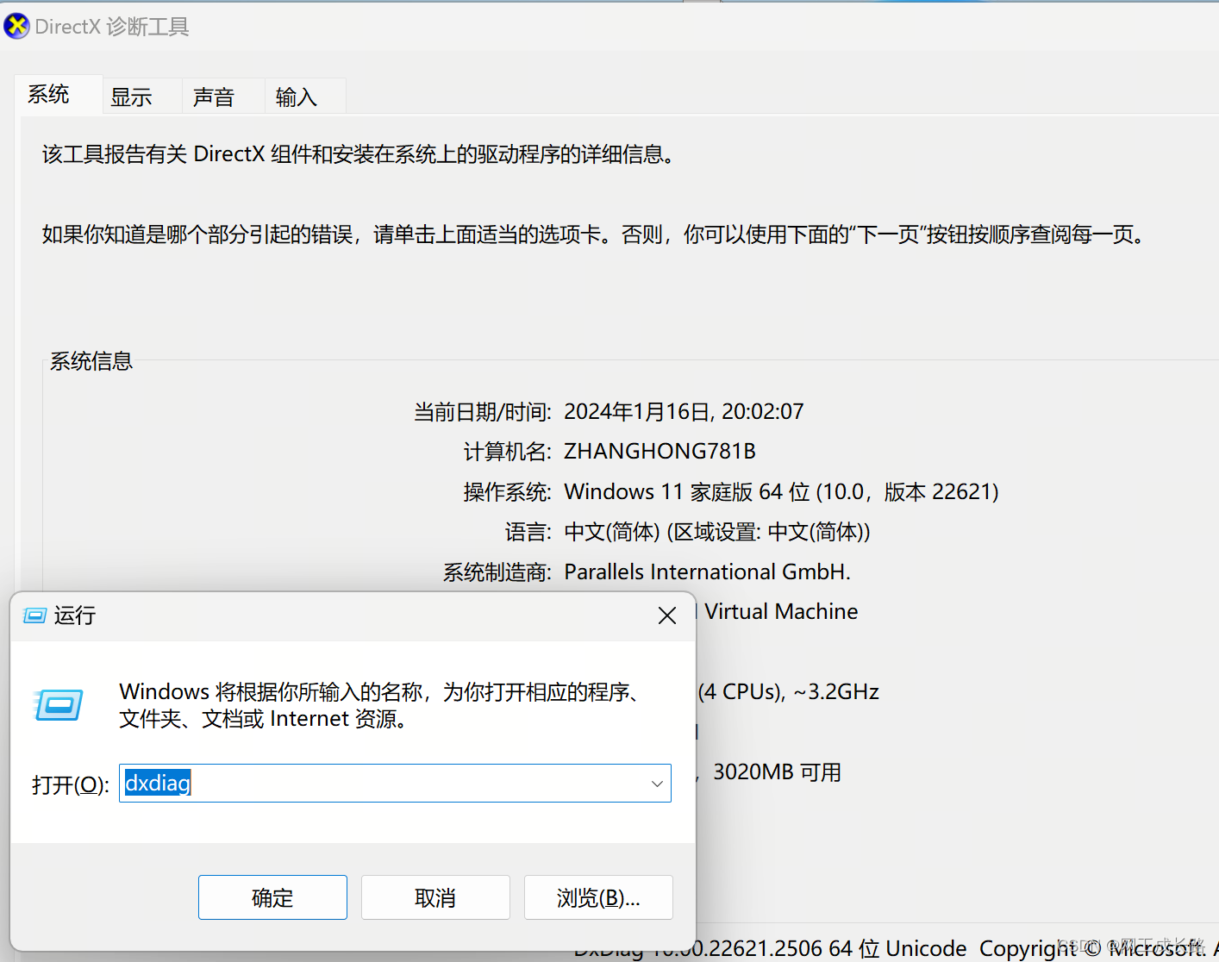Click the Windows 11 家庭版 64 位 text

(687, 491)
